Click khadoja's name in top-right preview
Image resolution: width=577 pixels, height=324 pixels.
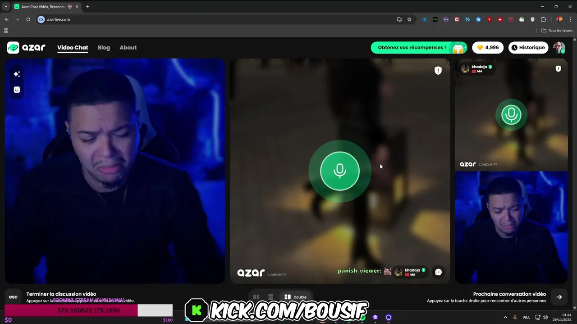(x=479, y=67)
